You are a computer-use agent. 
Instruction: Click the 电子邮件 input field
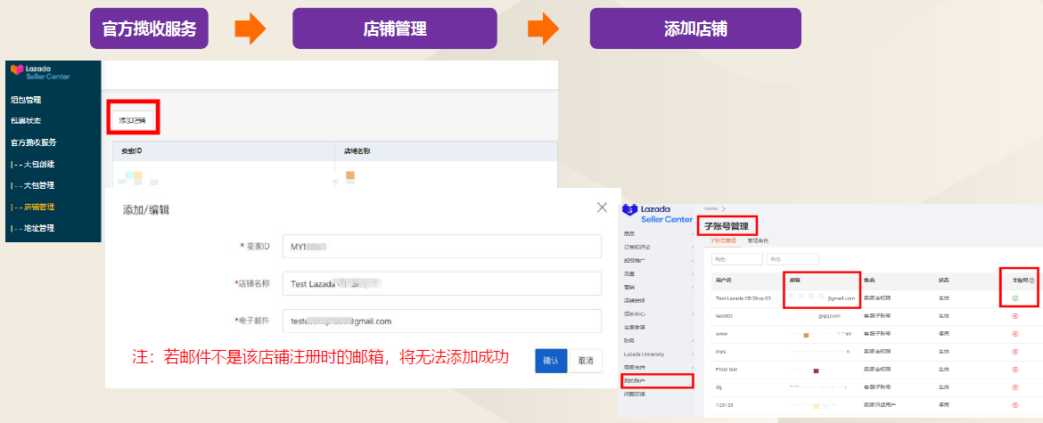(441, 321)
